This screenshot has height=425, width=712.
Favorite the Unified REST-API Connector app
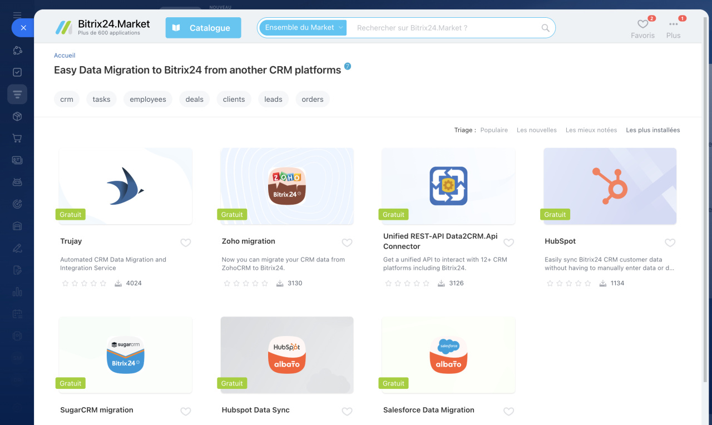tap(508, 243)
